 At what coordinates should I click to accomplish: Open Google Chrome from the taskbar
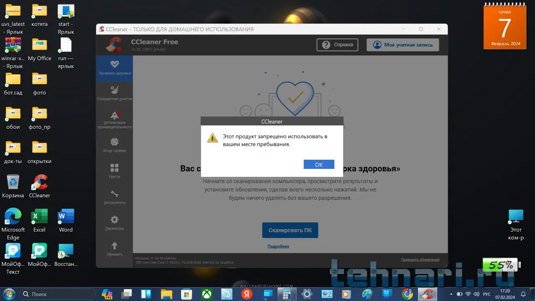[x=407, y=294]
